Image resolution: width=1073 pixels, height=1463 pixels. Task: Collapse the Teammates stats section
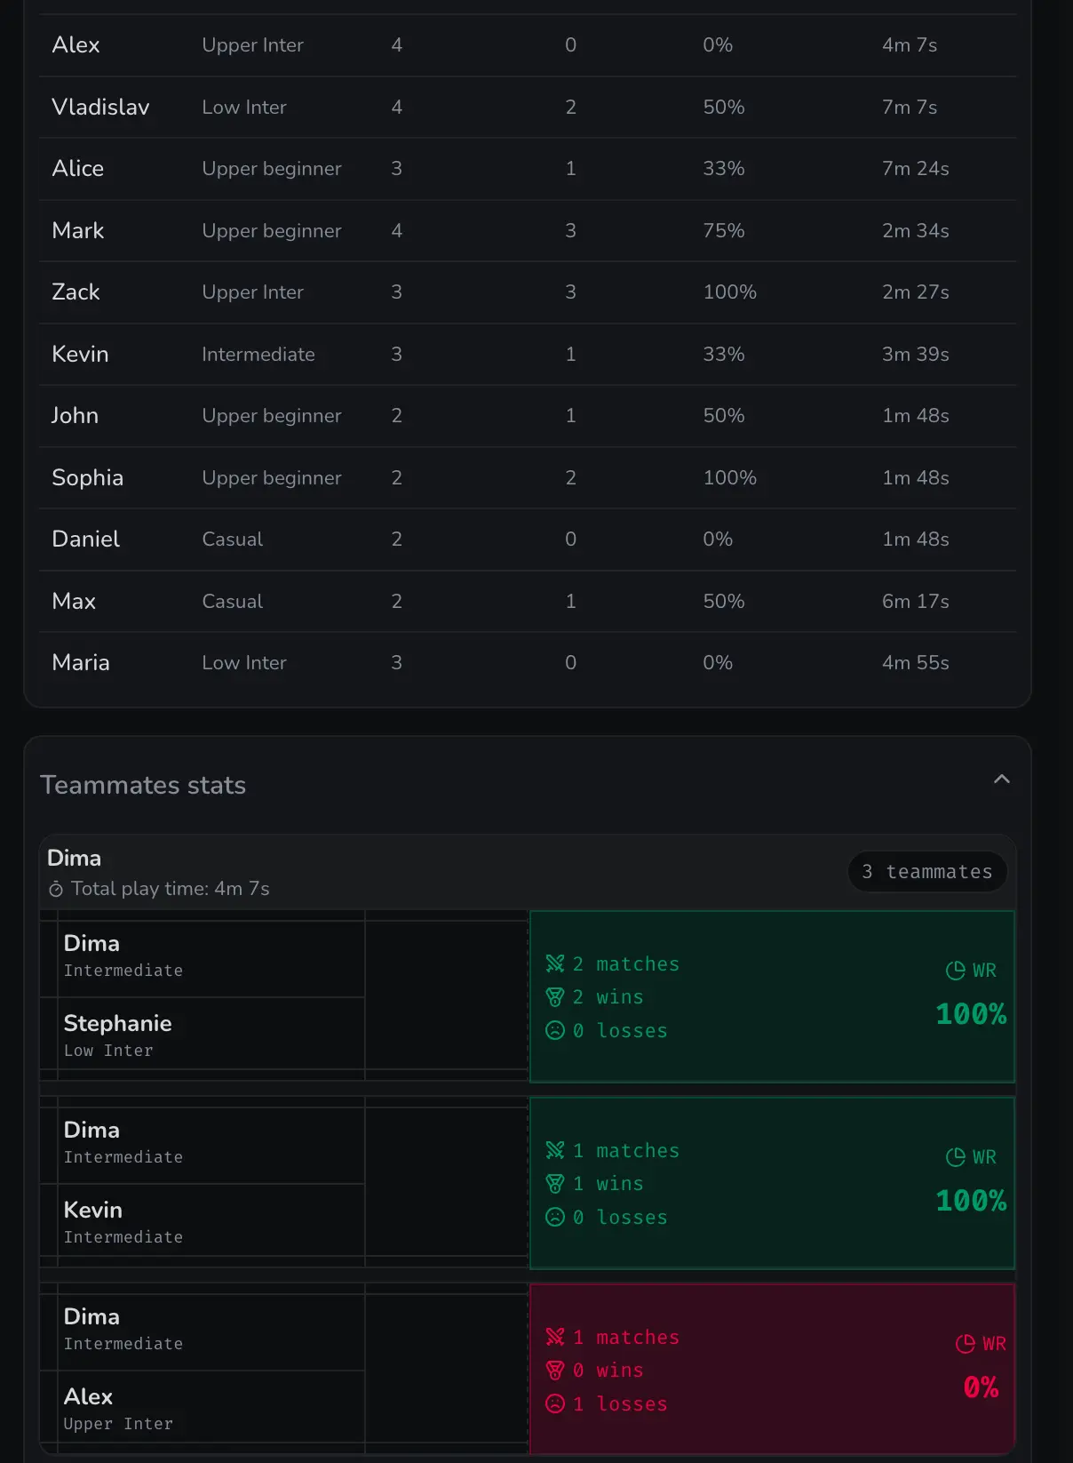pyautogui.click(x=1002, y=779)
